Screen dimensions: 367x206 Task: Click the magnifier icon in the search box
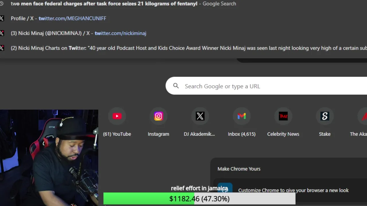point(176,86)
